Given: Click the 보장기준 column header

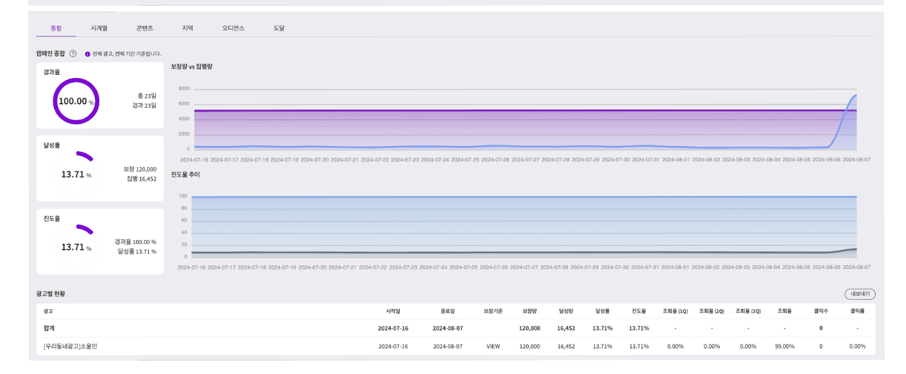Looking at the screenshot, I should [x=493, y=311].
